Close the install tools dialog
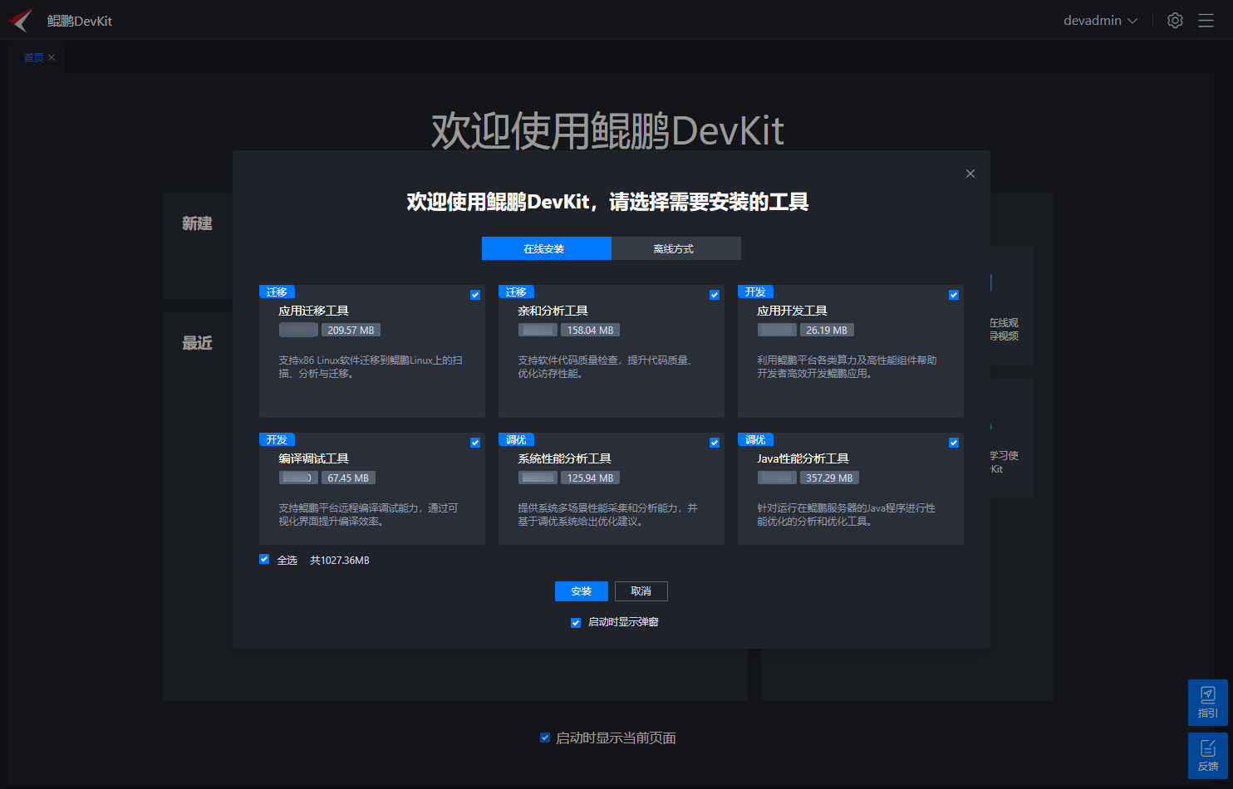The height and width of the screenshot is (789, 1233). (x=970, y=174)
